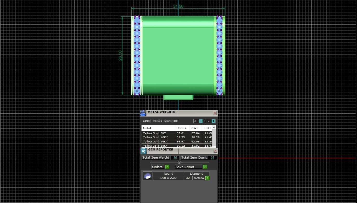
Task: Click the Grams column header
Action: 183,128
